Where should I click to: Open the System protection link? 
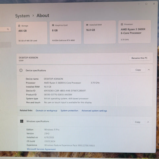[69, 111]
